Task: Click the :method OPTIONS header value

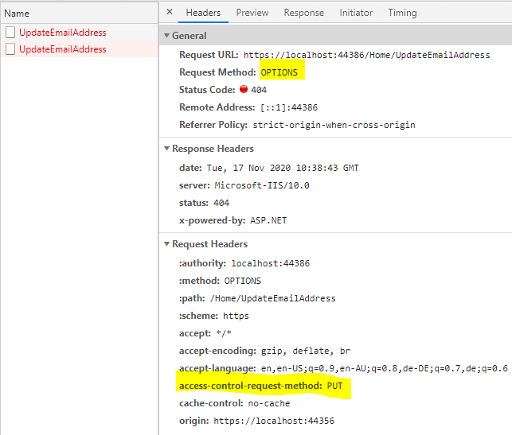Action: (243, 281)
